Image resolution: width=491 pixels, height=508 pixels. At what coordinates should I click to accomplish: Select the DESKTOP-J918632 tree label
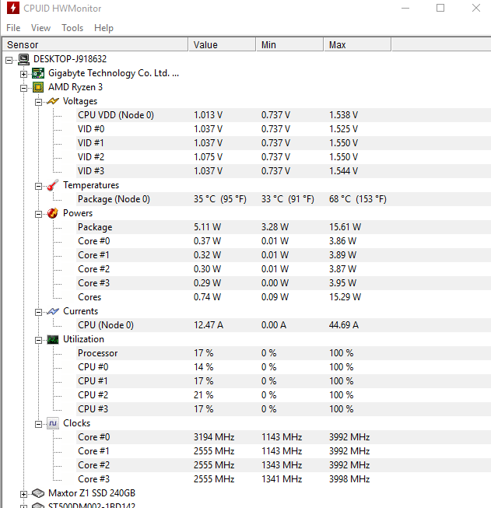70,59
